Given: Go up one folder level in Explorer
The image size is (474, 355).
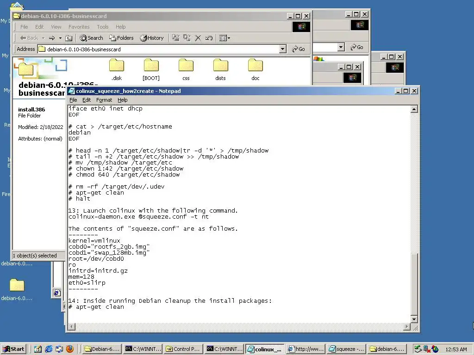Looking at the screenshot, I should point(69,38).
